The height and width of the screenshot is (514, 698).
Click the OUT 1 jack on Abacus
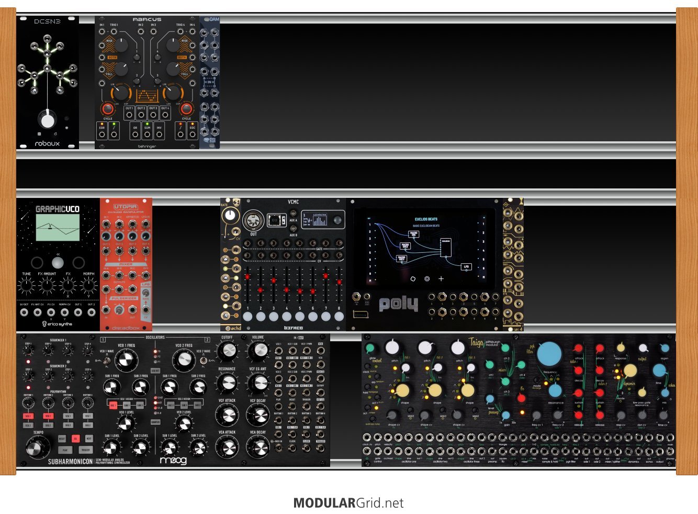pyautogui.click(x=129, y=115)
